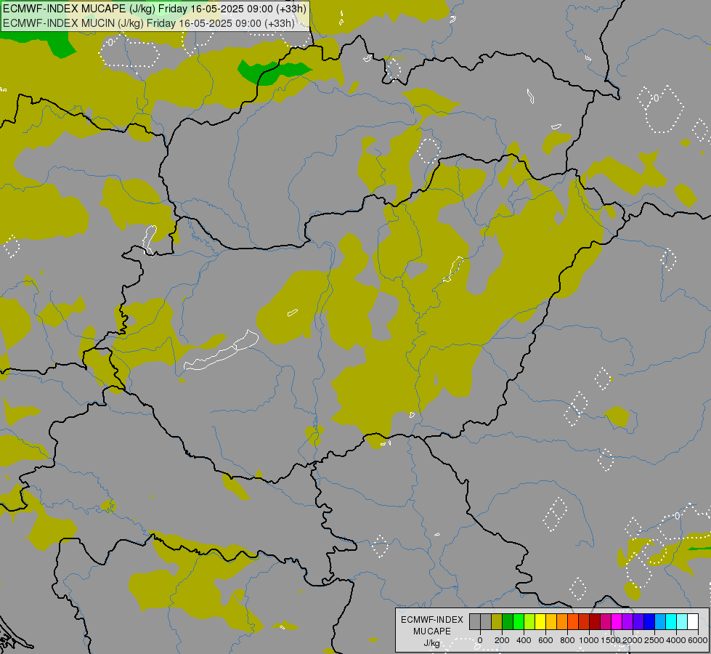Click the ECMWF-INDEX label in legend box
This screenshot has width=711, height=654.
click(432, 620)
